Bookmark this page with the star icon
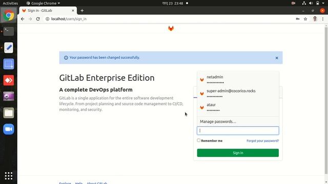Viewport: 328px width, 184px height. pyautogui.click(x=305, y=19)
